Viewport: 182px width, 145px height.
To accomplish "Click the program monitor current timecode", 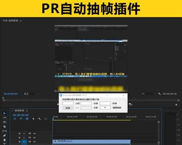I will coord(11,94).
